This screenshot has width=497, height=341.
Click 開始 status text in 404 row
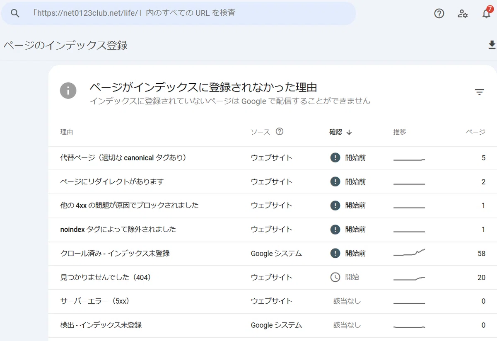[352, 277]
